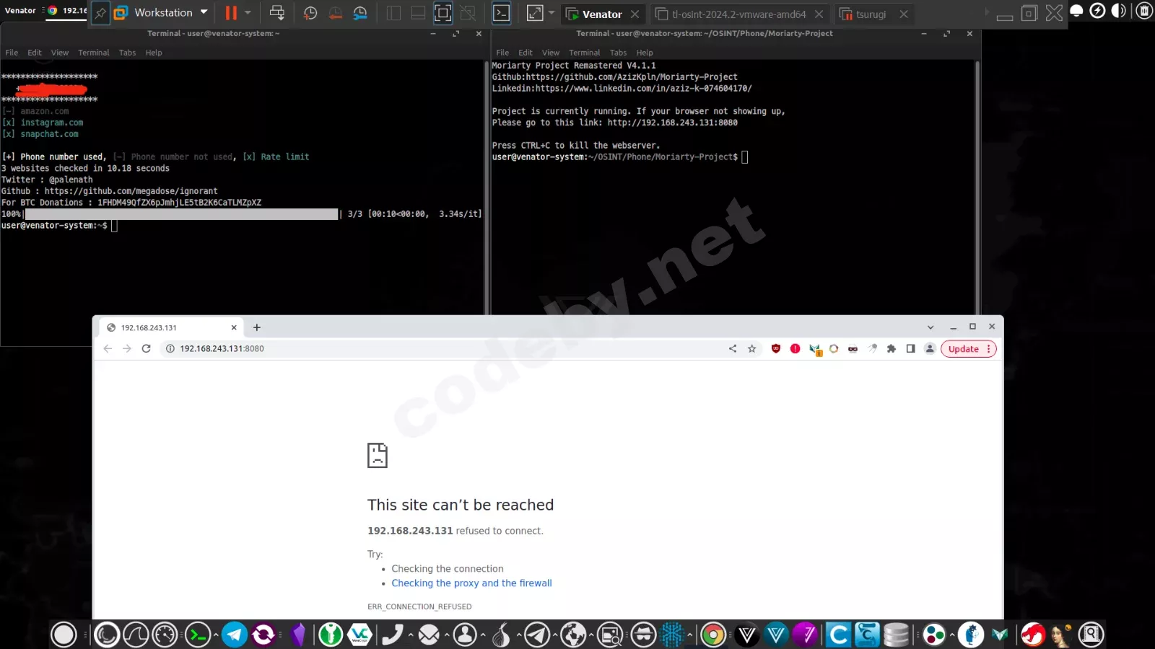Take a snapshot of the virtual machine
Screen dimensions: 1155x649
click(x=310, y=12)
